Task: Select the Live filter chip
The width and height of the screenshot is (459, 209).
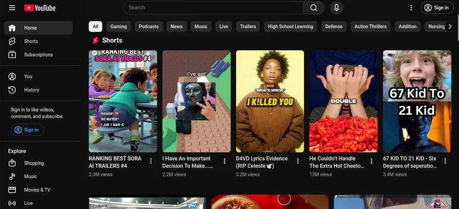Action: (224, 26)
